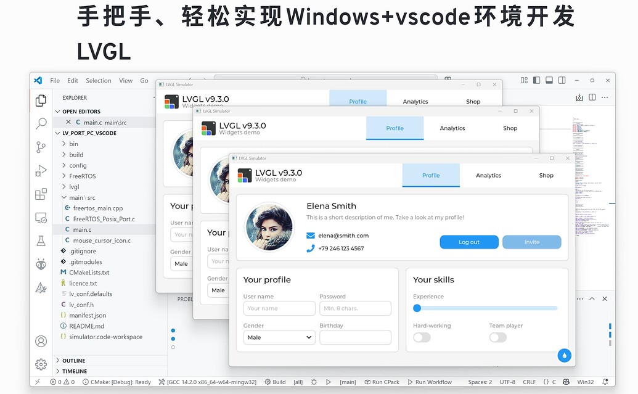Open the Search panel in VS Code
The height and width of the screenshot is (394, 638).
point(41,123)
